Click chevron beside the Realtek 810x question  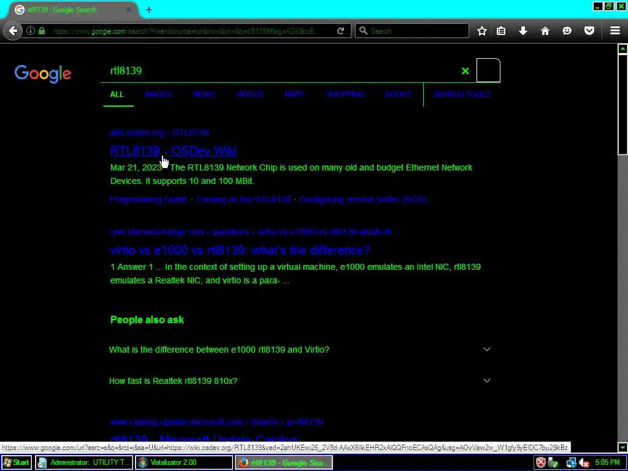tap(486, 380)
